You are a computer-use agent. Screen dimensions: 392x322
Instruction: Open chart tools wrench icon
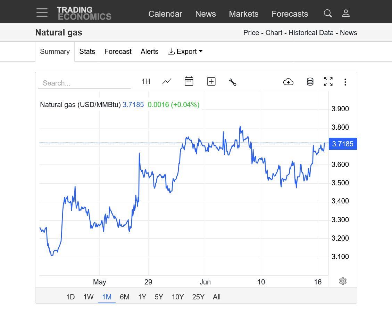(233, 82)
